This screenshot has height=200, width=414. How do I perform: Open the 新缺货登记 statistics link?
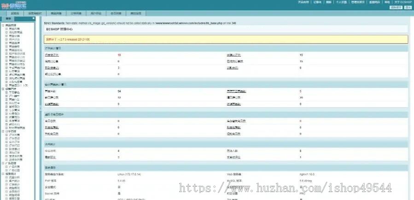pos(52,68)
